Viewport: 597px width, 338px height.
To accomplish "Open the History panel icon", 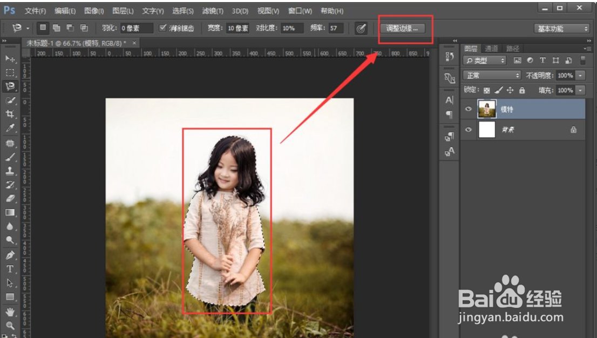I will (449, 56).
